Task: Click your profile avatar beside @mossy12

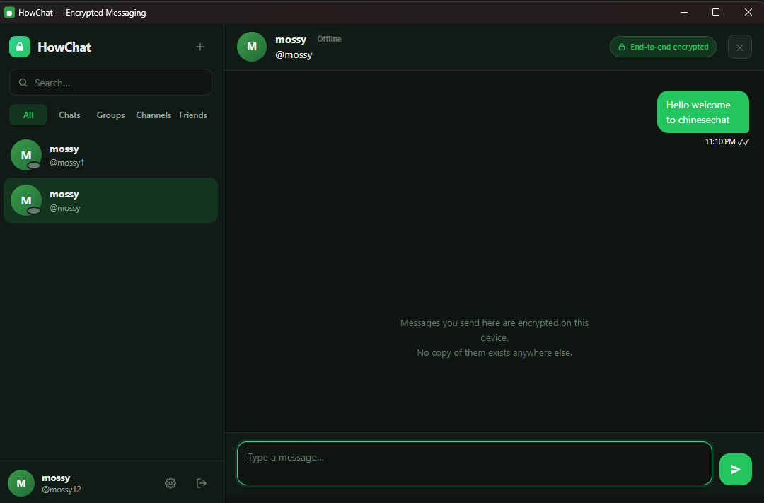Action: pos(21,483)
